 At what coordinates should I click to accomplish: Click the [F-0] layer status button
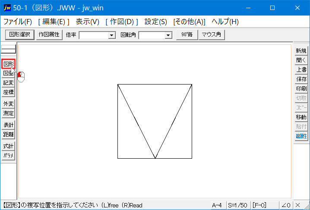(265, 205)
